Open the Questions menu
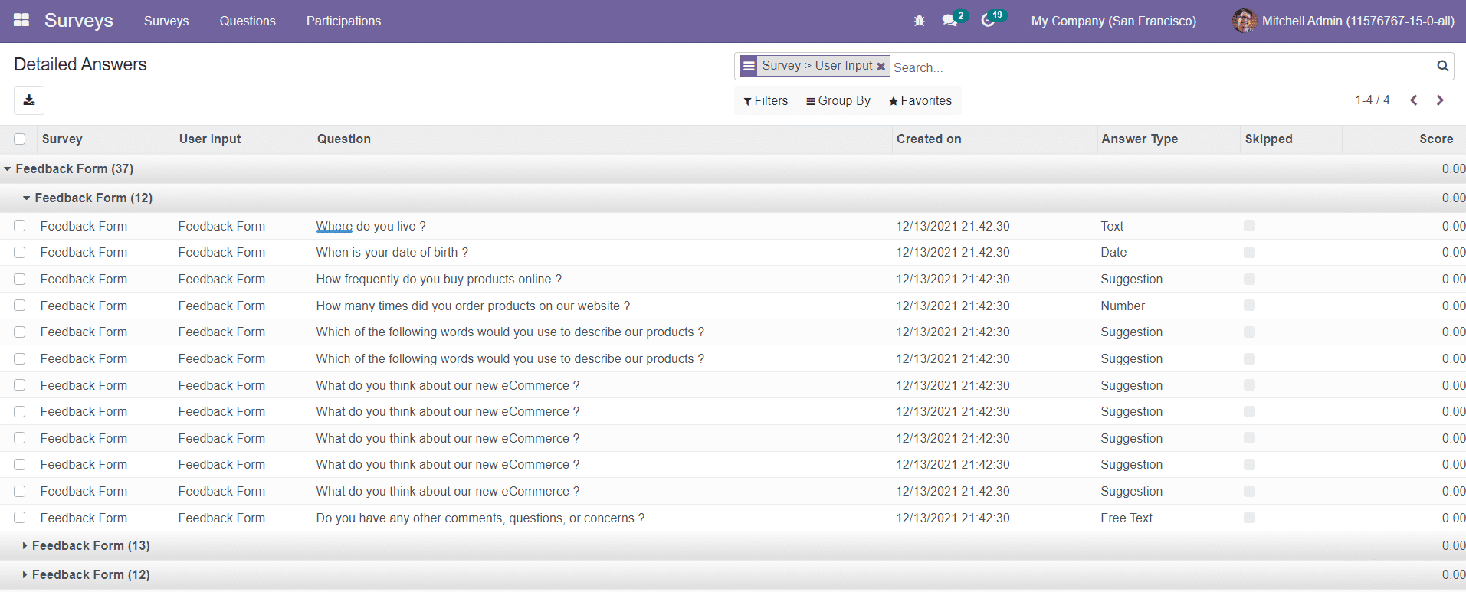 247,21
